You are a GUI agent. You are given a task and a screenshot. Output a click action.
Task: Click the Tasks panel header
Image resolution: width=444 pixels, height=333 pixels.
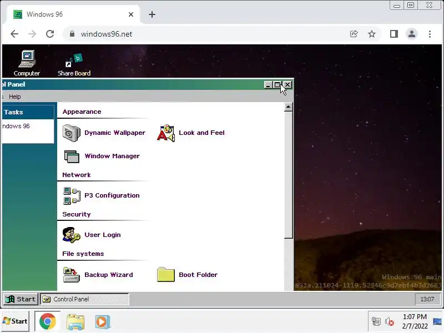click(x=28, y=112)
